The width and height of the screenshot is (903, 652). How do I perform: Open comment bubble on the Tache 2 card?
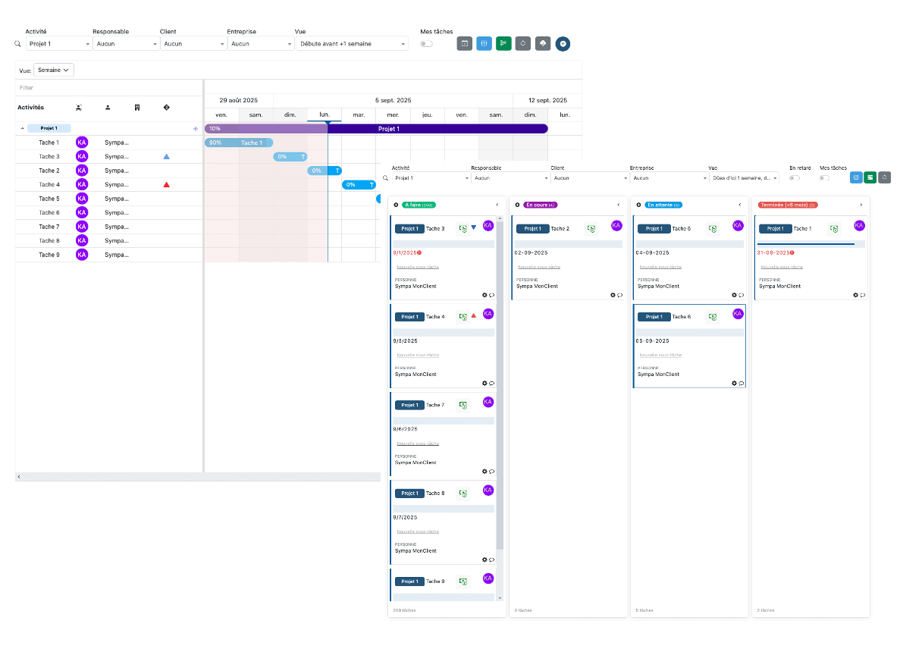click(619, 295)
